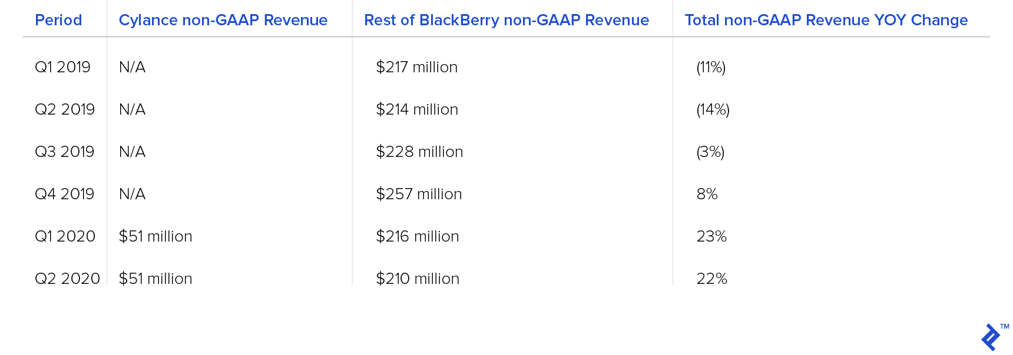The width and height of the screenshot is (1013, 355).
Task: Click the $217 million revenue cell
Action: [x=417, y=67]
